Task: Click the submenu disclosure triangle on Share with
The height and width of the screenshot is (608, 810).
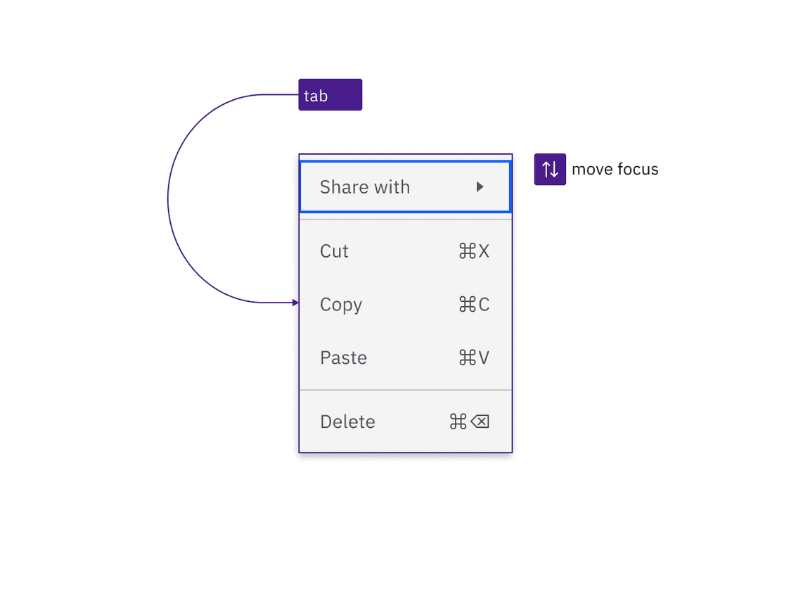Action: coord(481,186)
